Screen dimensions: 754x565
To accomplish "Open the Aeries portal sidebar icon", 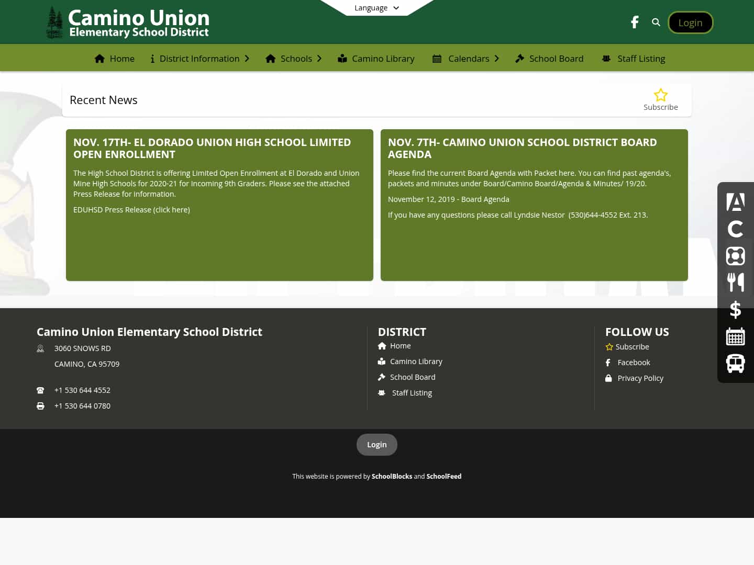I will [735, 202].
